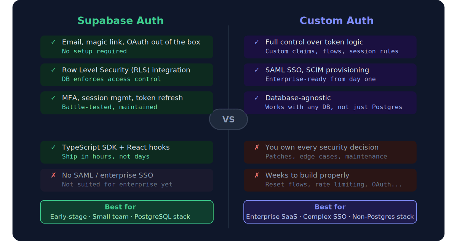
Task: Click 'Enterprise-ready from day one' subtitle
Action: click(x=321, y=79)
